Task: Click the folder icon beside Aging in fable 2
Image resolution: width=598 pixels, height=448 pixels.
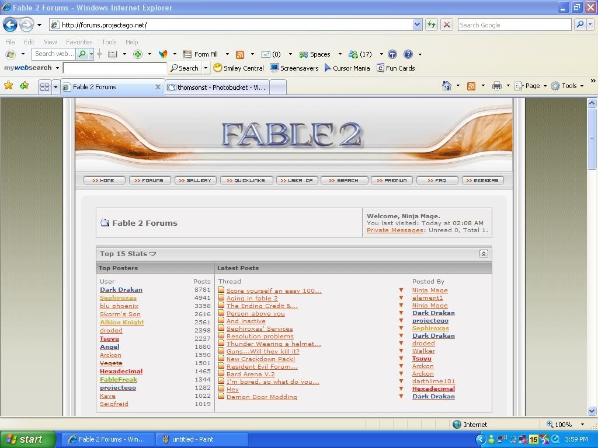Action: [x=221, y=298]
